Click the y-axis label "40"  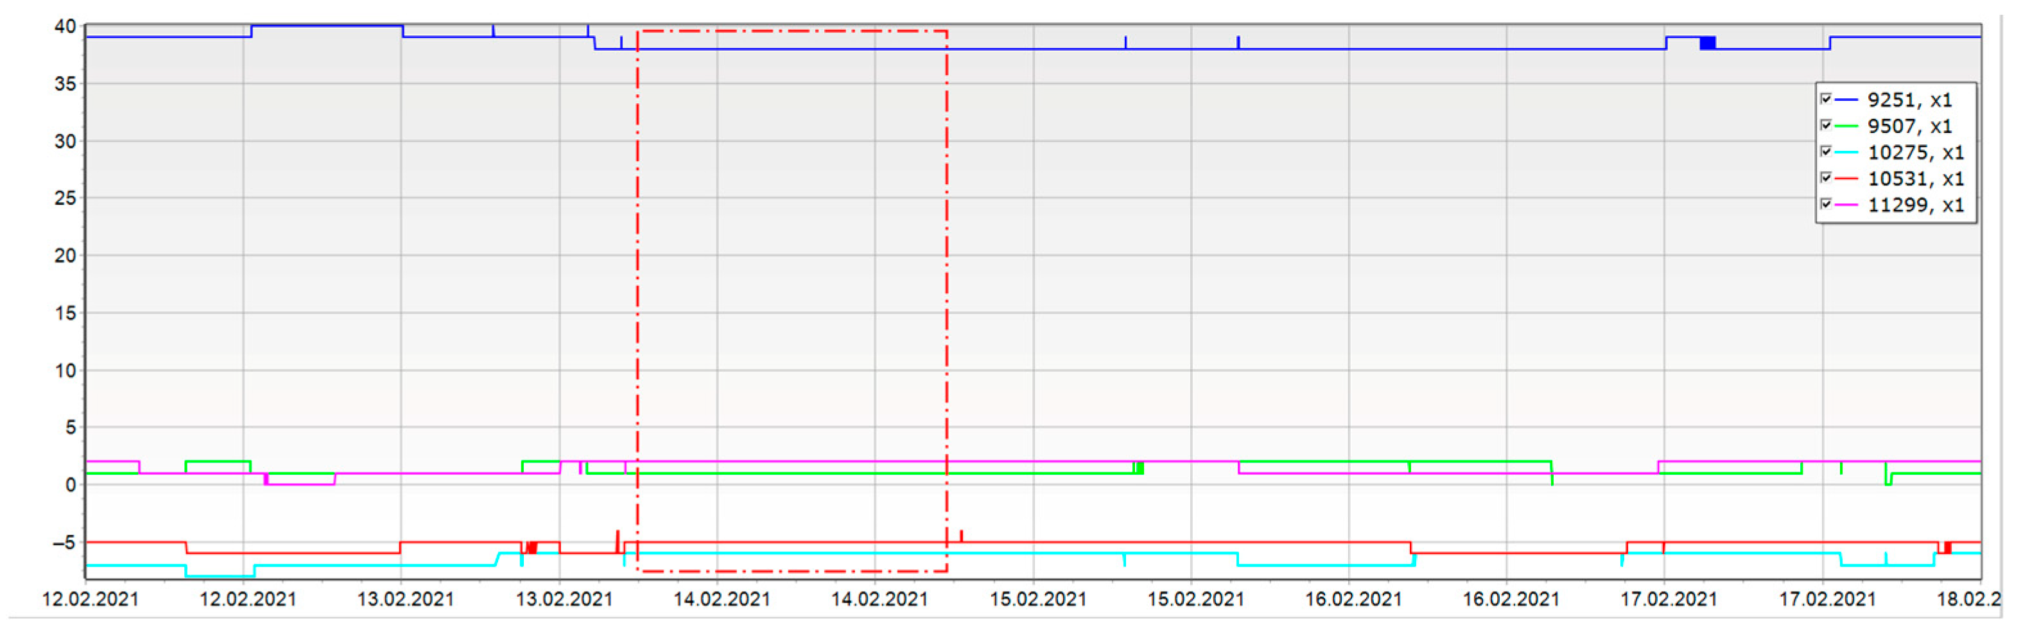(x=65, y=27)
